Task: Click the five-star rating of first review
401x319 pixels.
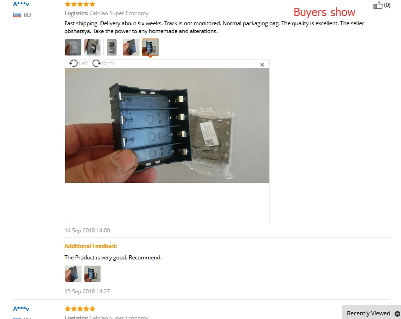Action: (80, 4)
